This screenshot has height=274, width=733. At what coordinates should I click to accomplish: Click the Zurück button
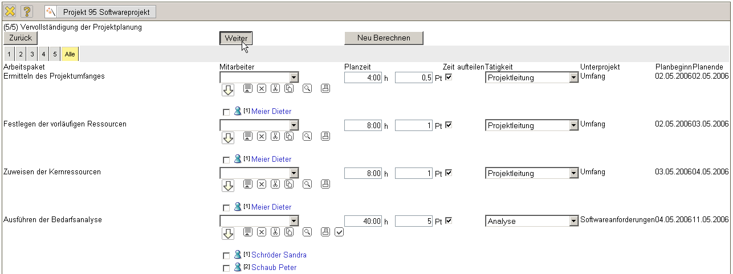20,38
